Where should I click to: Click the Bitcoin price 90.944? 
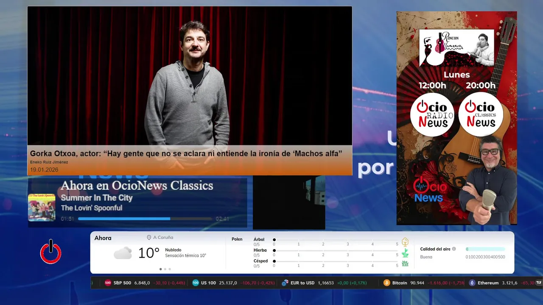tap(417, 283)
